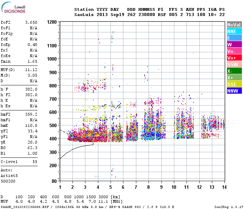Click frequency axis label 8

click(x=148, y=187)
